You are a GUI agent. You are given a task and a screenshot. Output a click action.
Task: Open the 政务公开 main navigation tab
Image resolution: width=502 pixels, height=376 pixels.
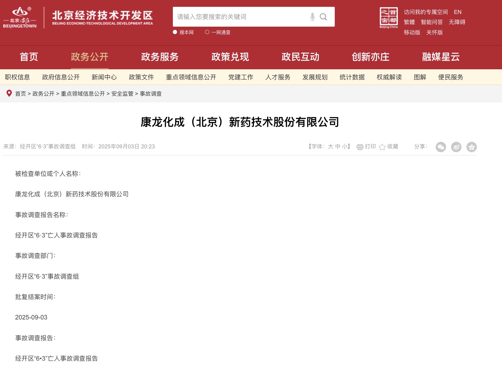[x=90, y=57]
